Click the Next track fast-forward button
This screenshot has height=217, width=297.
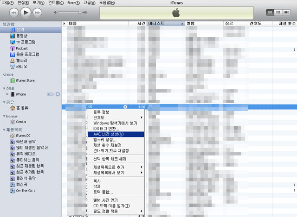(37, 12)
